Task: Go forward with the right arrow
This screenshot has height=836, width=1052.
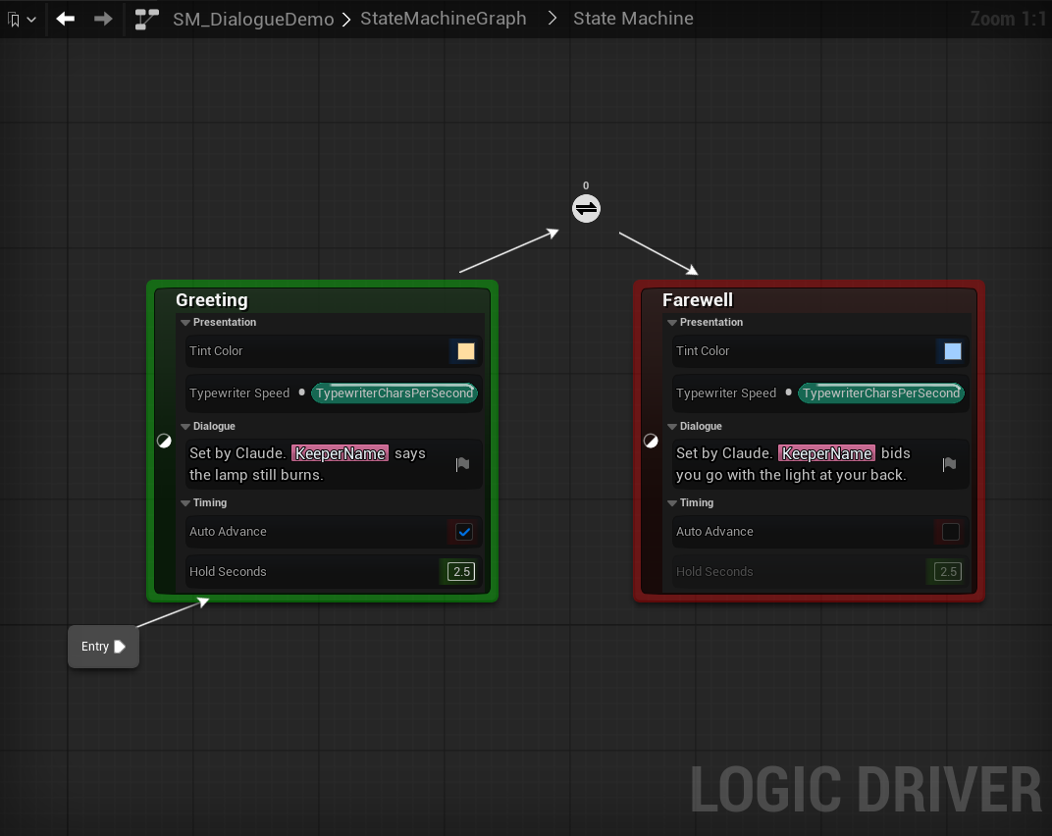Action: [103, 19]
